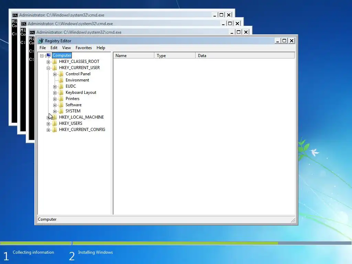
Task: Open the View menu
Action: [66, 48]
